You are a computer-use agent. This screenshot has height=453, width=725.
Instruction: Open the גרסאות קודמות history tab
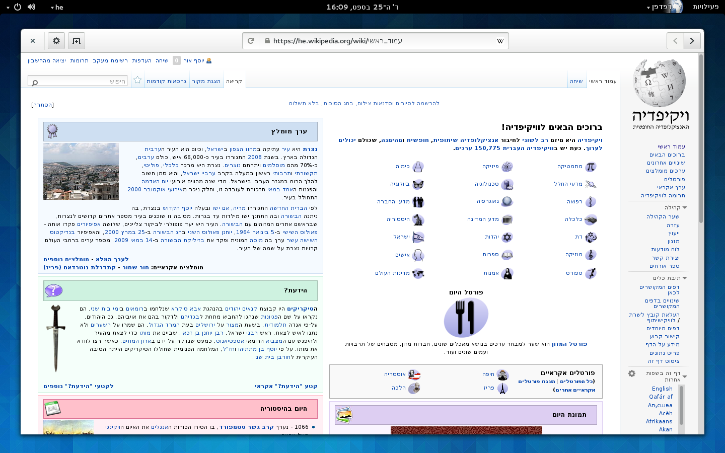click(167, 81)
